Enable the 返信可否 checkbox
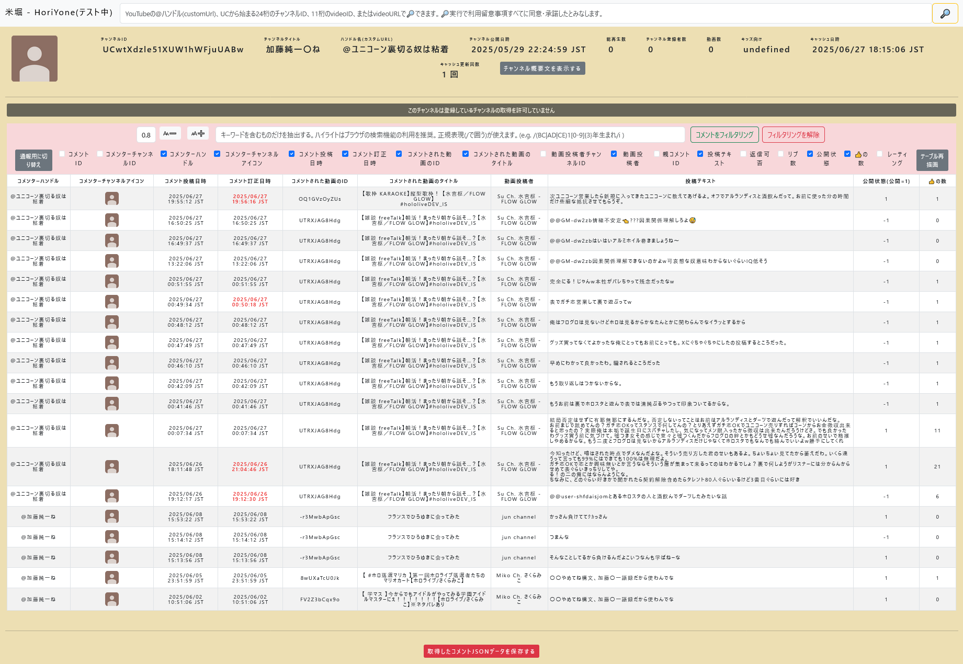 coord(743,154)
